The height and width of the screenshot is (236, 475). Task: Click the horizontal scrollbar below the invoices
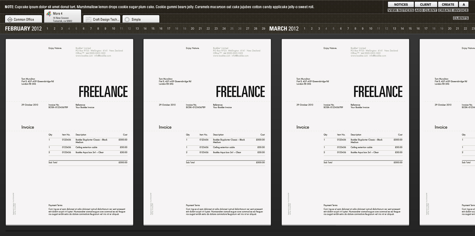[x=93, y=231]
